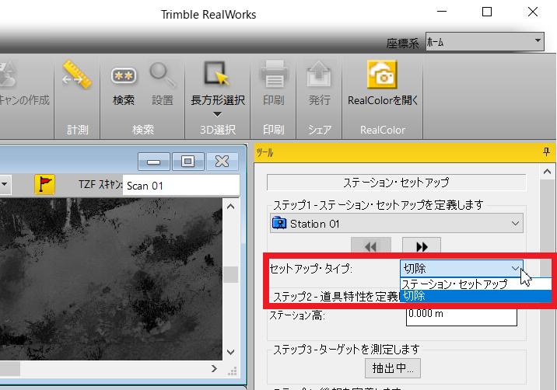Open RealColor with the camera icon
557x390 pixels.
pyautogui.click(x=382, y=75)
